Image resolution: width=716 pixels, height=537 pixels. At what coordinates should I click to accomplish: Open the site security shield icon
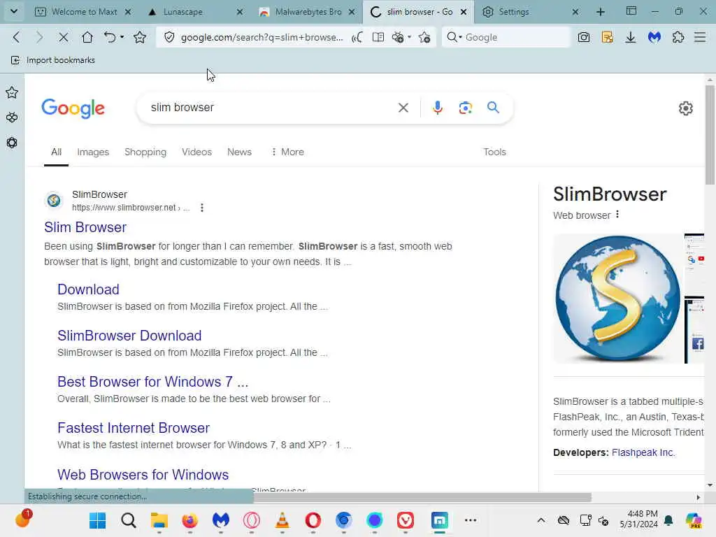pos(169,38)
